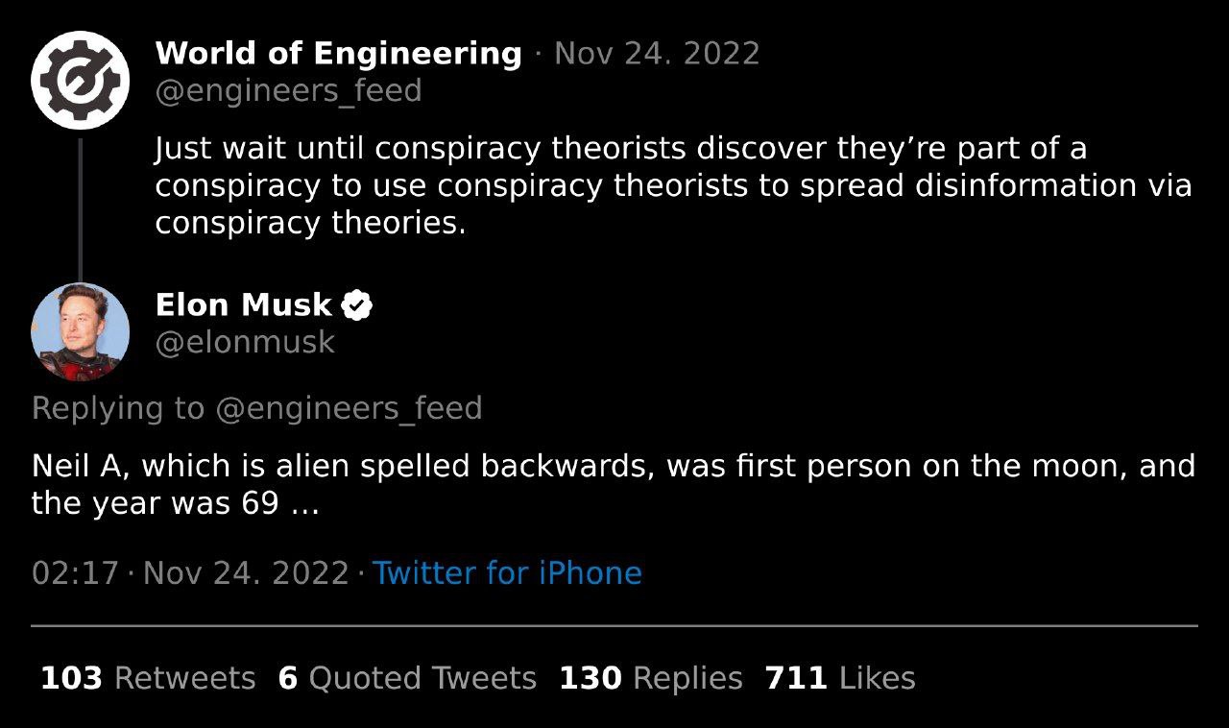The height and width of the screenshot is (728, 1229).
Task: Open the 711 Likes list
Action: coord(840,679)
